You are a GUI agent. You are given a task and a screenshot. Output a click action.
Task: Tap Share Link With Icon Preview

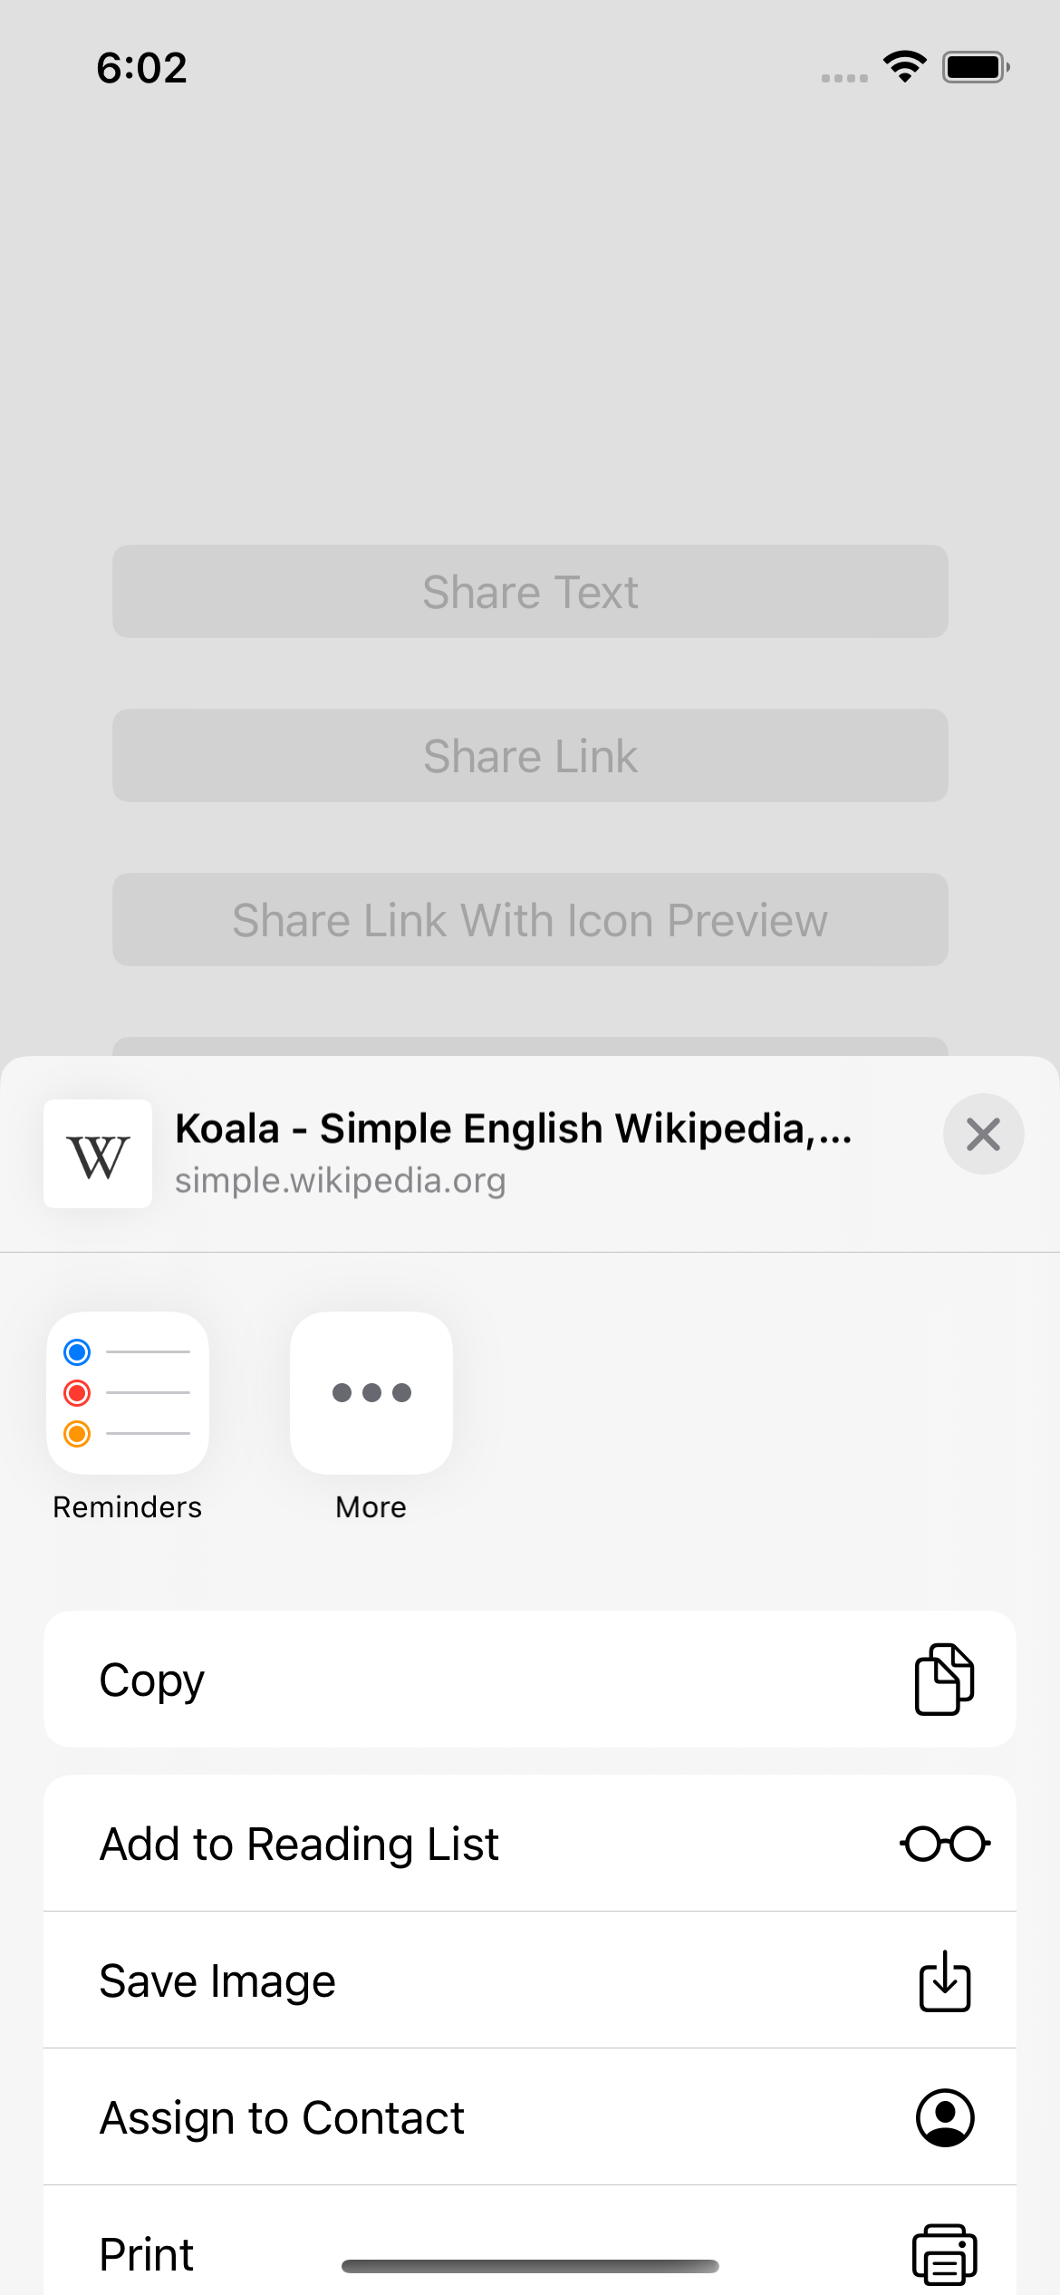(x=530, y=920)
